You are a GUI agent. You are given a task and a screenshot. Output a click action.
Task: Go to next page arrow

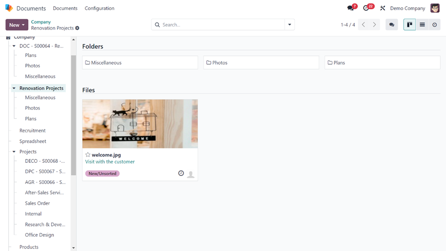pos(374,25)
